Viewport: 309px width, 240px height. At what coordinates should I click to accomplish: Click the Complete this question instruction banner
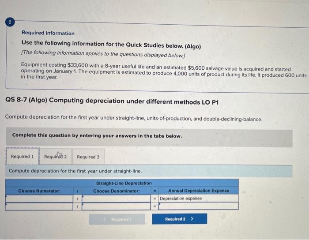149,138
